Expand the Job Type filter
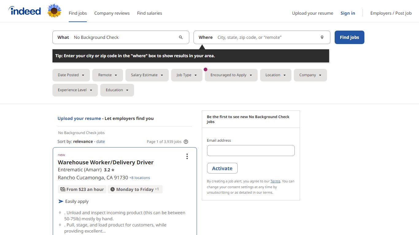This screenshot has width=419, height=235. pos(187,75)
